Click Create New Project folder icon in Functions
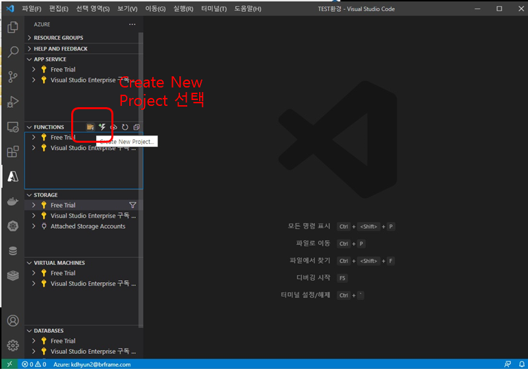This screenshot has height=369, width=528. (90, 127)
